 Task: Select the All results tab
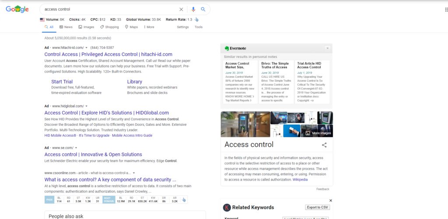(49, 27)
